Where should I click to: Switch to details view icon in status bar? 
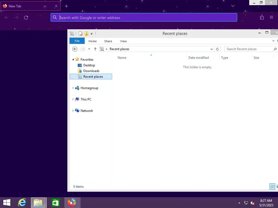272,186
